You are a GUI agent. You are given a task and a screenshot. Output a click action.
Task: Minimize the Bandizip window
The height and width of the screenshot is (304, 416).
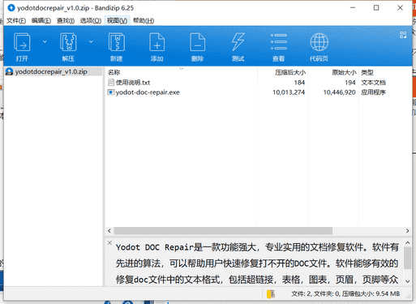coord(353,8)
